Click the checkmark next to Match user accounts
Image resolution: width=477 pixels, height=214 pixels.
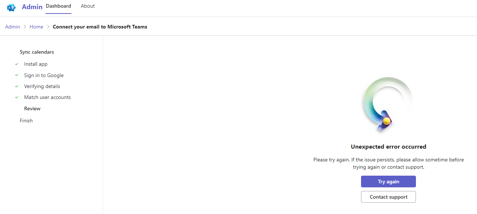click(x=17, y=98)
